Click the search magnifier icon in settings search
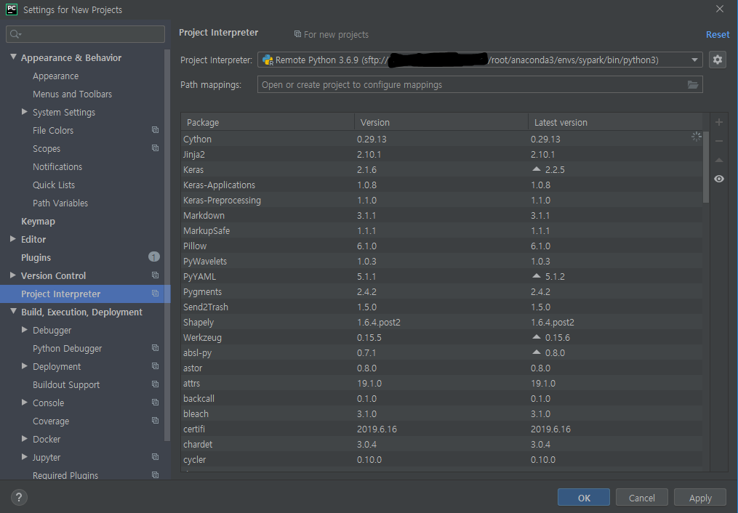 [15, 34]
